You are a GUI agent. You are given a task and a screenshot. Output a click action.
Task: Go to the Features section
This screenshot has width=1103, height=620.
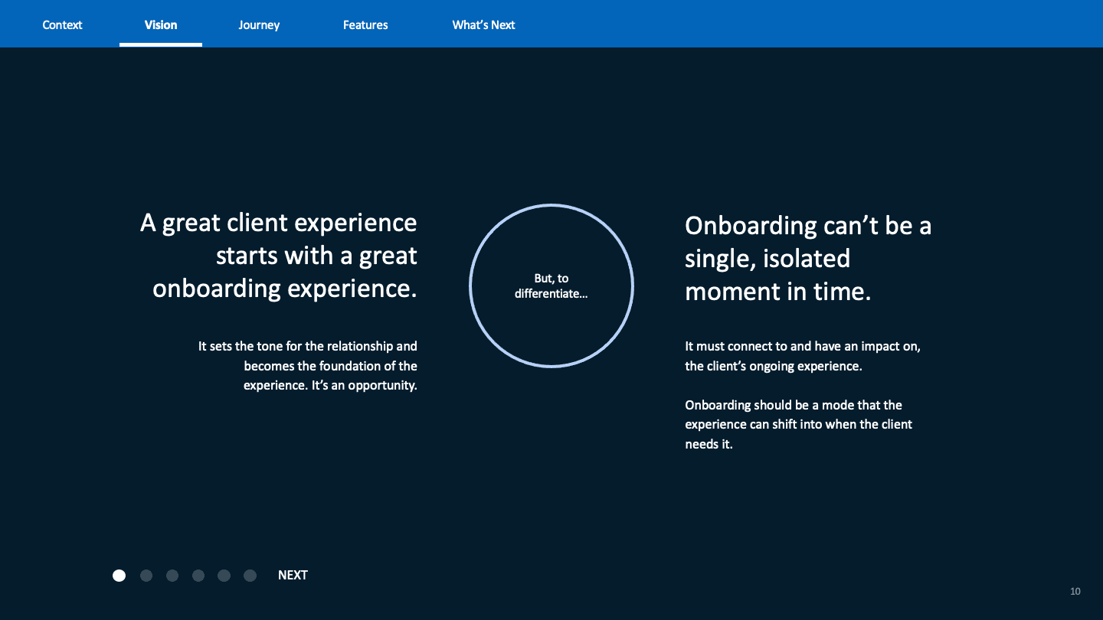[365, 24]
